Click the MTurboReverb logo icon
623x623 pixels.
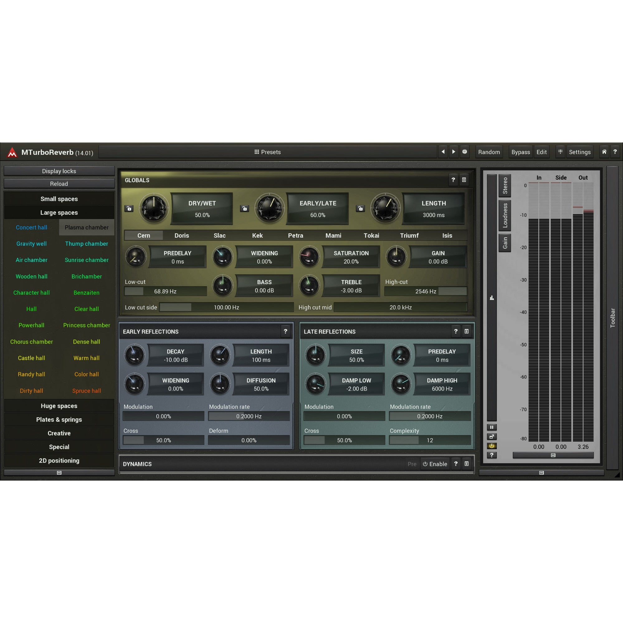pos(12,152)
